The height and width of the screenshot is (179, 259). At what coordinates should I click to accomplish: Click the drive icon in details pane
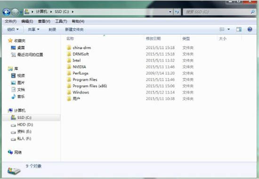tap(14, 171)
